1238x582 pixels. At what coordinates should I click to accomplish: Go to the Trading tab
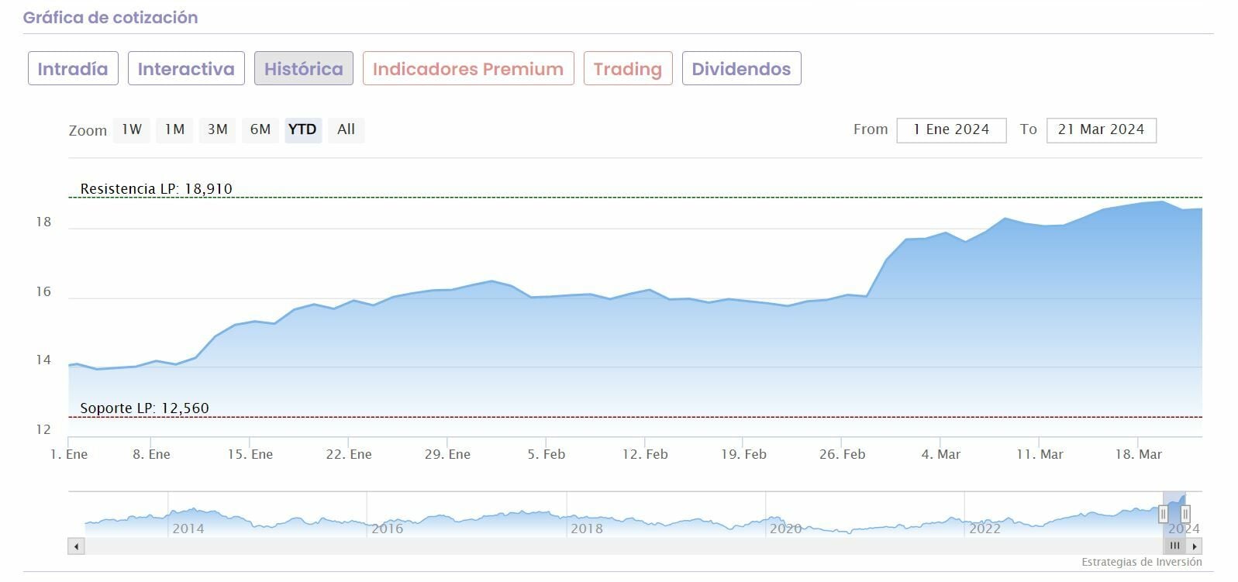coord(627,68)
